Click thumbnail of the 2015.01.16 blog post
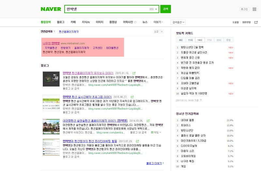Image resolution: width=261 pixels, height=171 pixels. (51, 79)
